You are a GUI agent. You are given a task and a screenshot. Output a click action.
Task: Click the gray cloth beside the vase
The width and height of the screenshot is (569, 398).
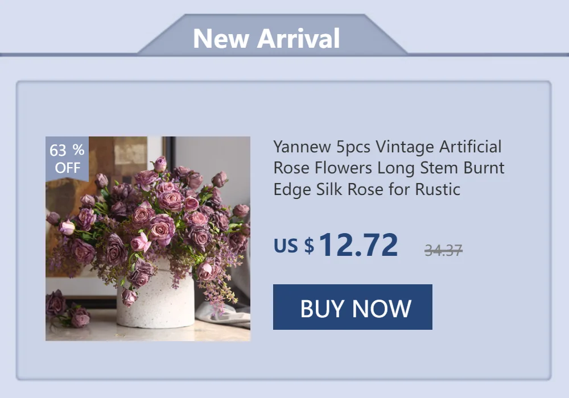[x=225, y=312]
